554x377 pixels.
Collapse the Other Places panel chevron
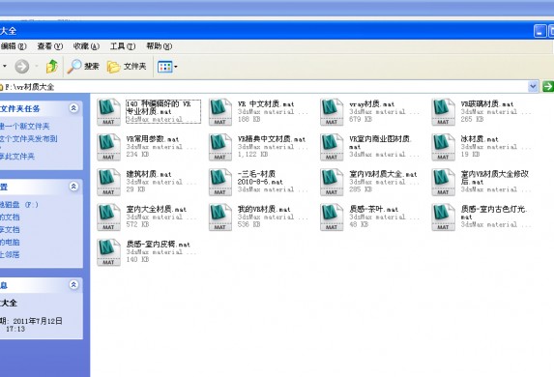(73, 187)
